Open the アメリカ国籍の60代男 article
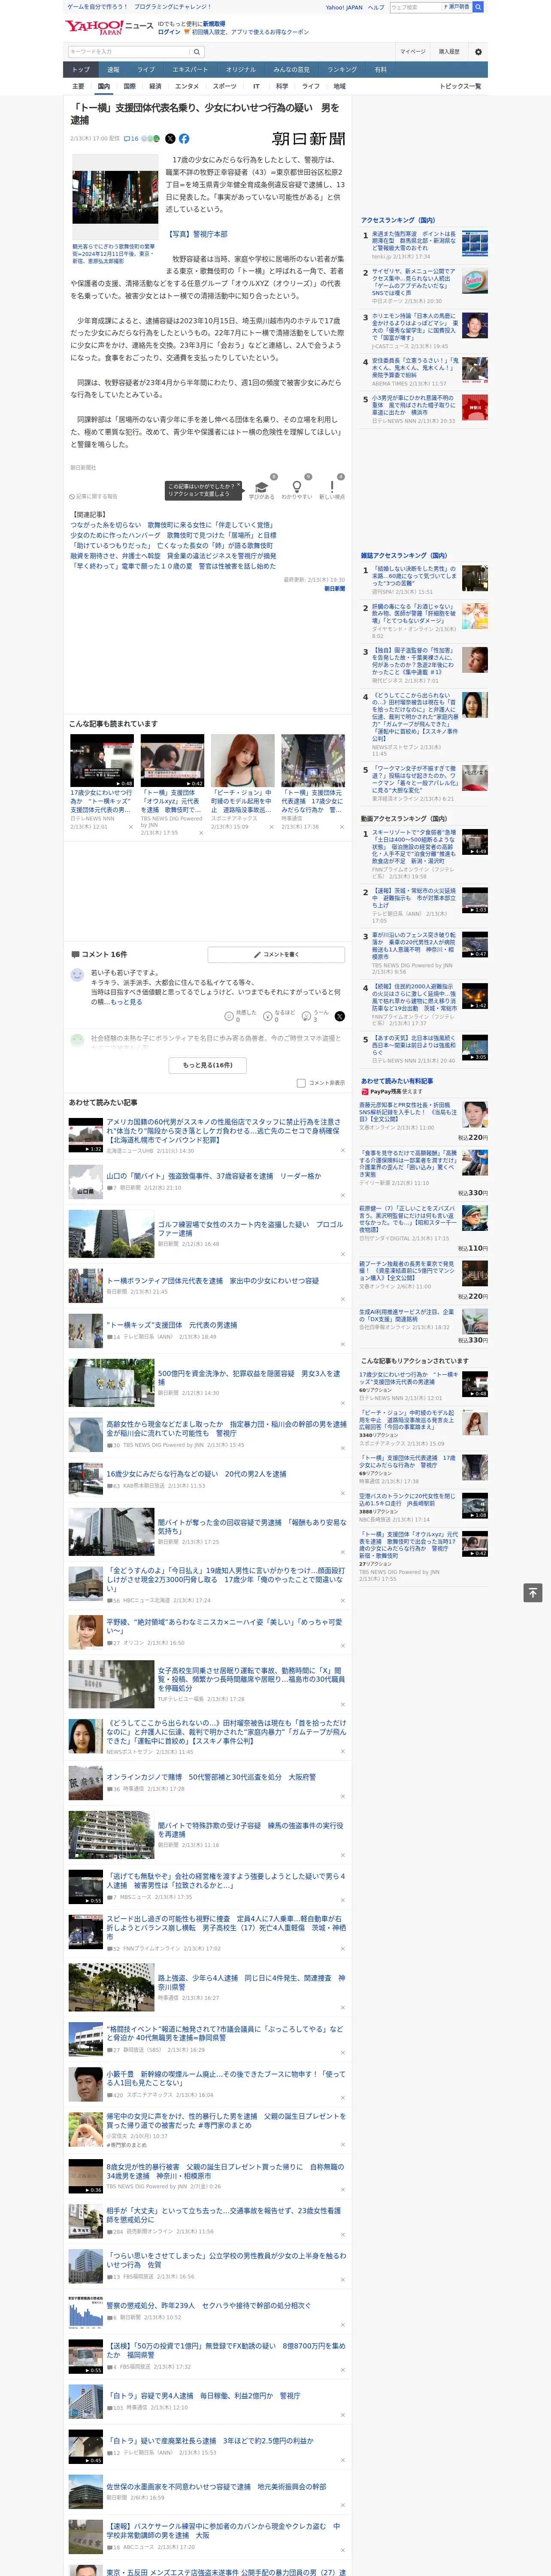The image size is (551, 2576). [x=223, y=1131]
